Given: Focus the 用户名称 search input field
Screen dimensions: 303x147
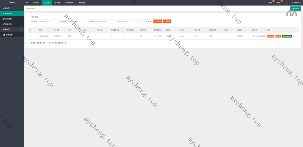Looking at the screenshot, I should (48, 21).
